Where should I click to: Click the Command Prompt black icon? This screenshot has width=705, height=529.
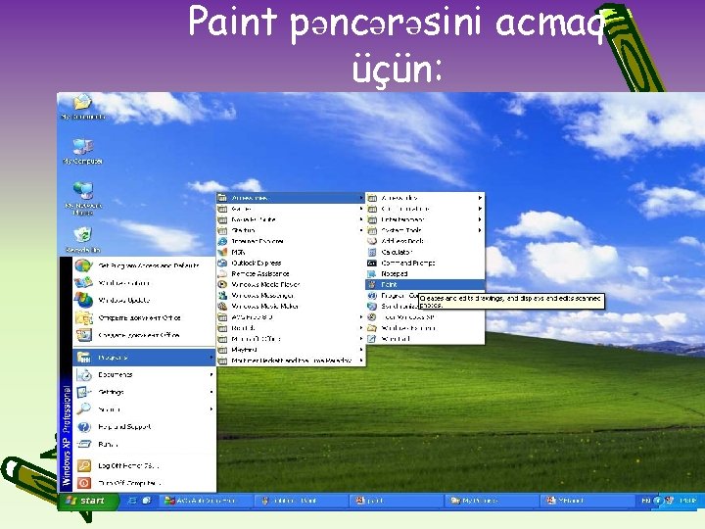(372, 263)
